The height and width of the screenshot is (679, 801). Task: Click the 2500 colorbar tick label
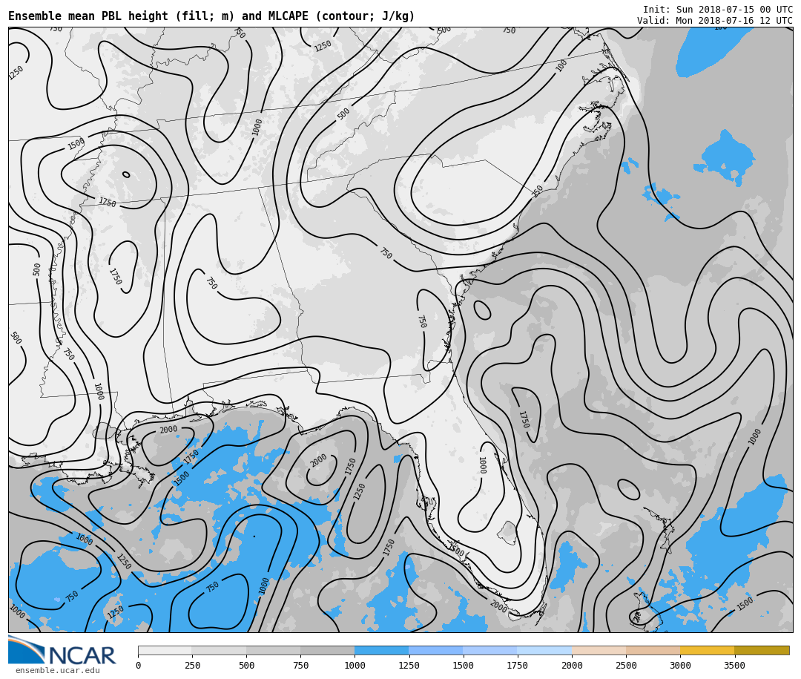[626, 666]
